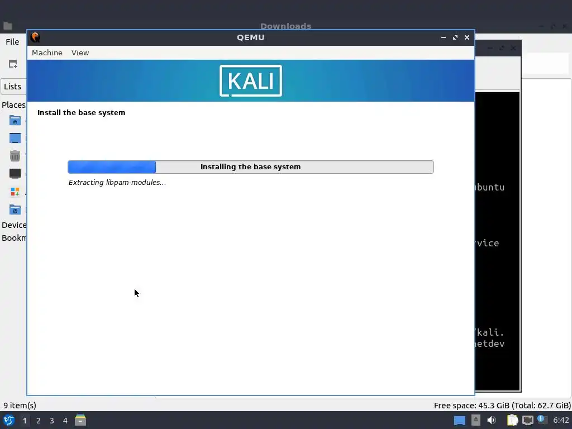Click the Bookmarks header in sidebar
Image resolution: width=572 pixels, height=429 pixels.
(x=14, y=238)
